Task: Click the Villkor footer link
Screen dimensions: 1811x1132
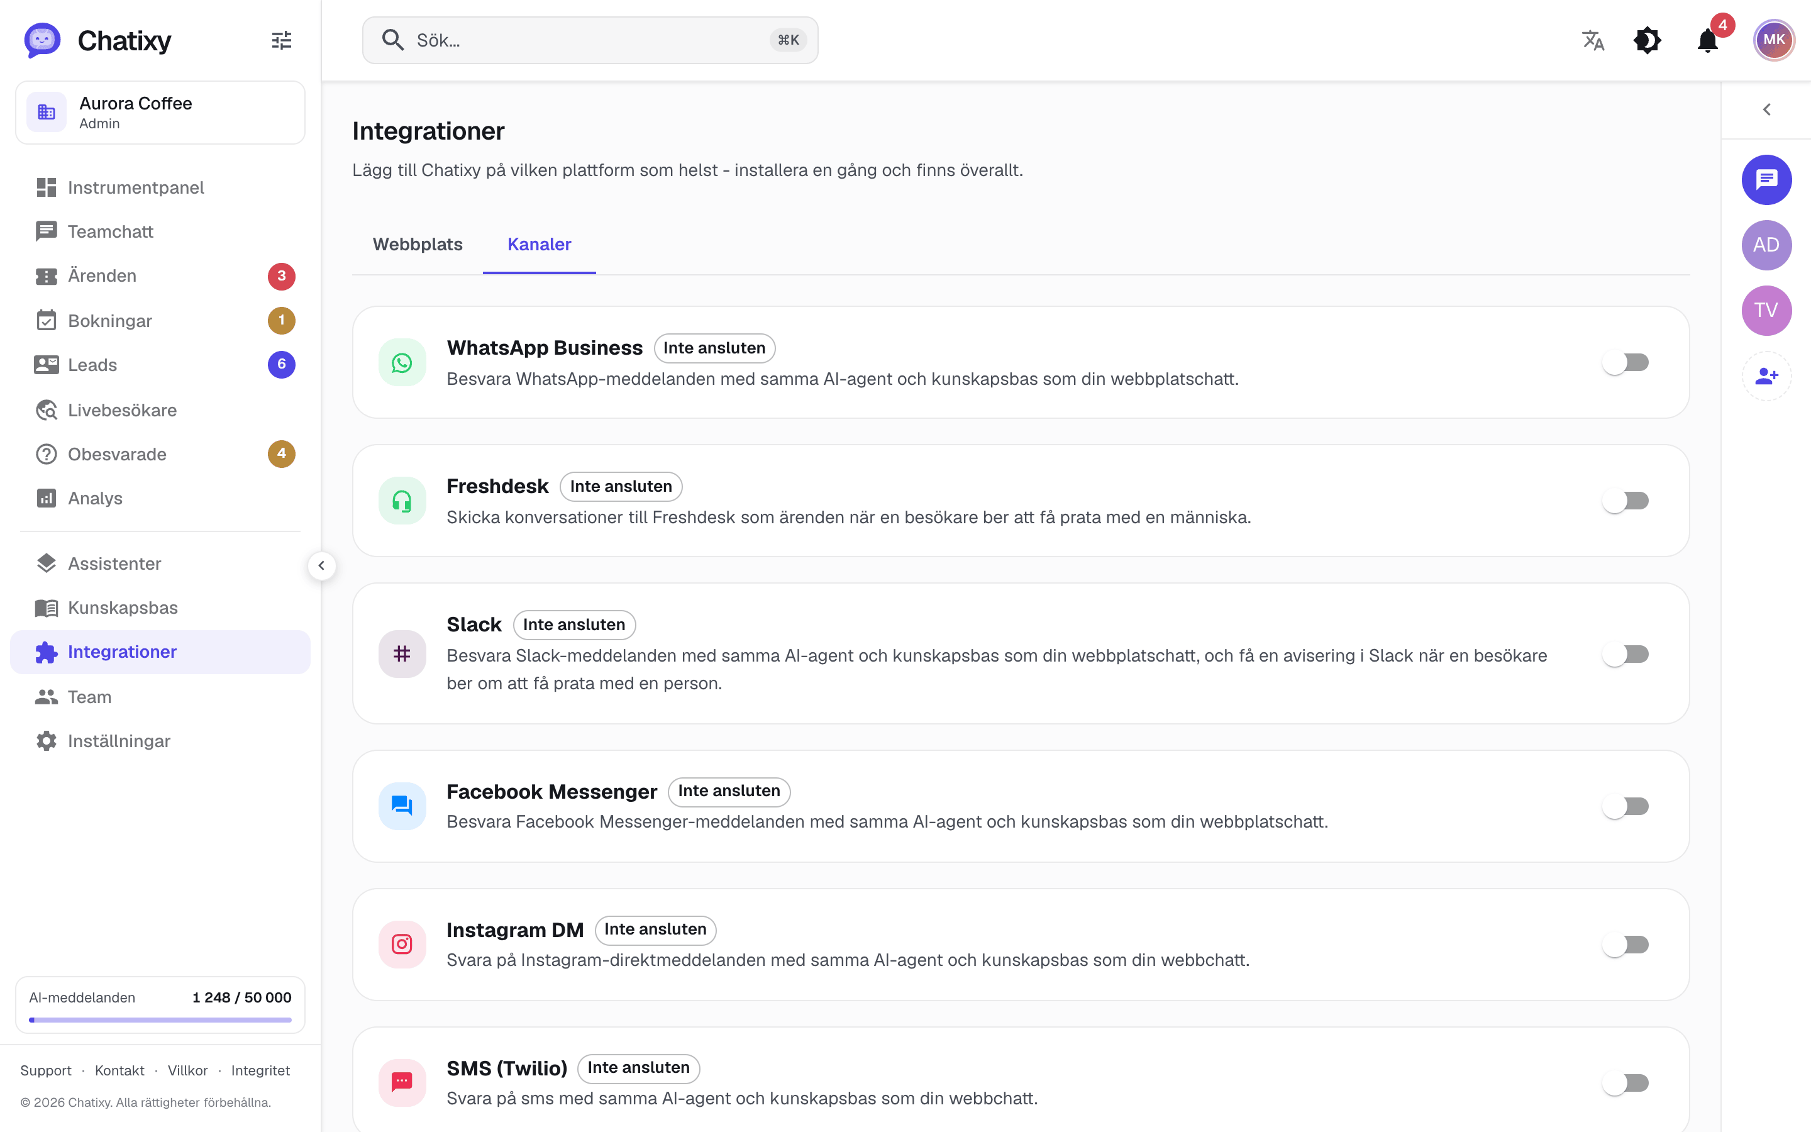Action: click(x=187, y=1070)
